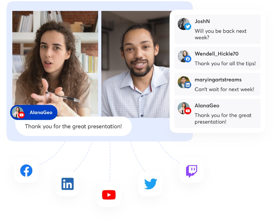Click the username 'maryingartstreams'

click(218, 80)
